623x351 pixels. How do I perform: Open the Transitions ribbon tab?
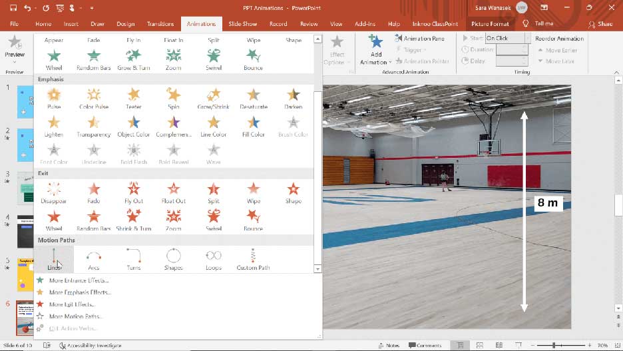(160, 24)
